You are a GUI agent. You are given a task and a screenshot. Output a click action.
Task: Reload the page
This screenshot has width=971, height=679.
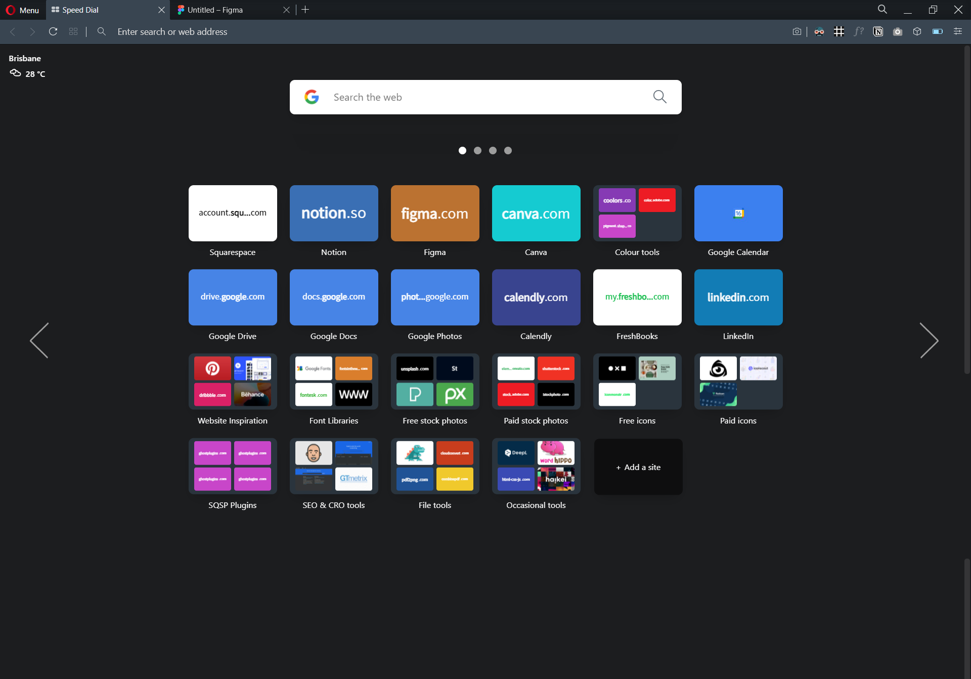tap(53, 31)
